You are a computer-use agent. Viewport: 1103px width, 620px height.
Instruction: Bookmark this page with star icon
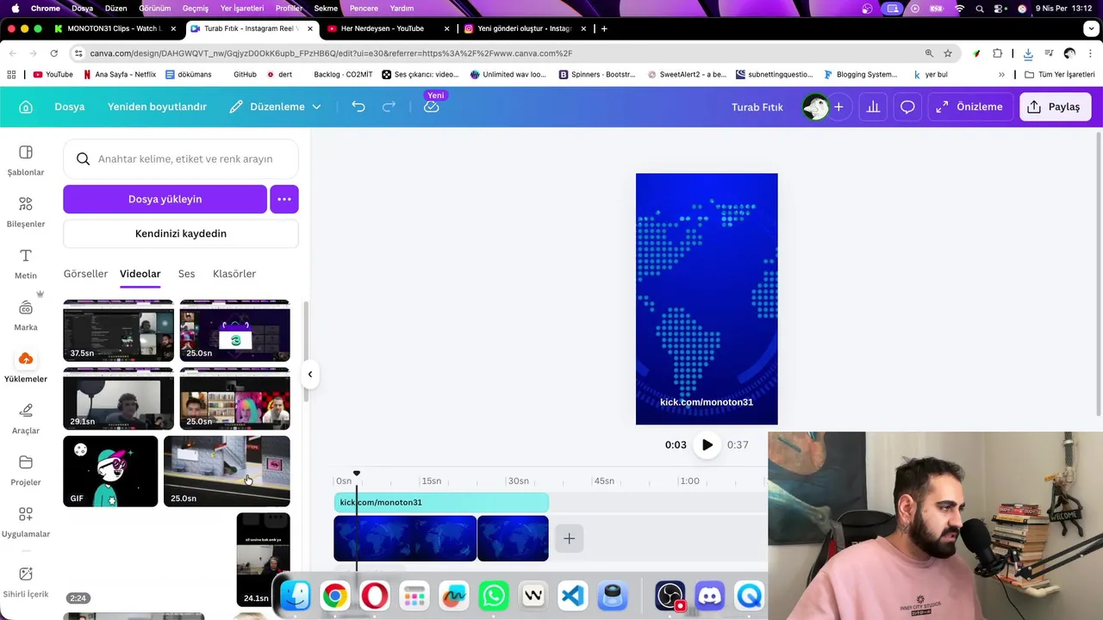coord(948,53)
